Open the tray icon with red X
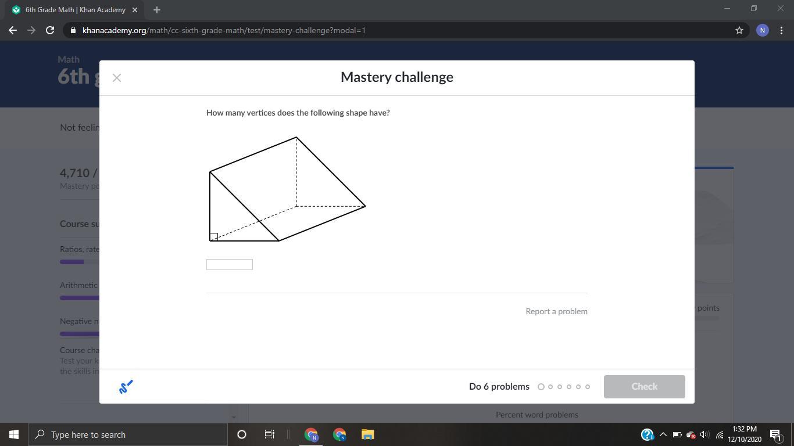 [x=691, y=434]
